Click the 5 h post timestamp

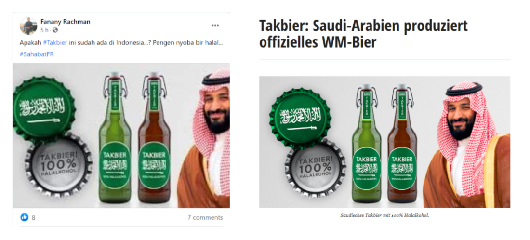(x=44, y=30)
